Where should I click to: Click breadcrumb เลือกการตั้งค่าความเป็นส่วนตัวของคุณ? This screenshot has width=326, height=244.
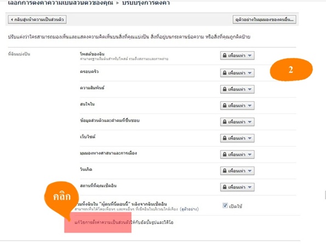pos(60,3)
